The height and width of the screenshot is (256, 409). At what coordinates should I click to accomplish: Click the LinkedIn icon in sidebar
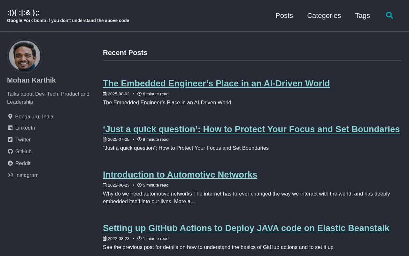pos(10,128)
